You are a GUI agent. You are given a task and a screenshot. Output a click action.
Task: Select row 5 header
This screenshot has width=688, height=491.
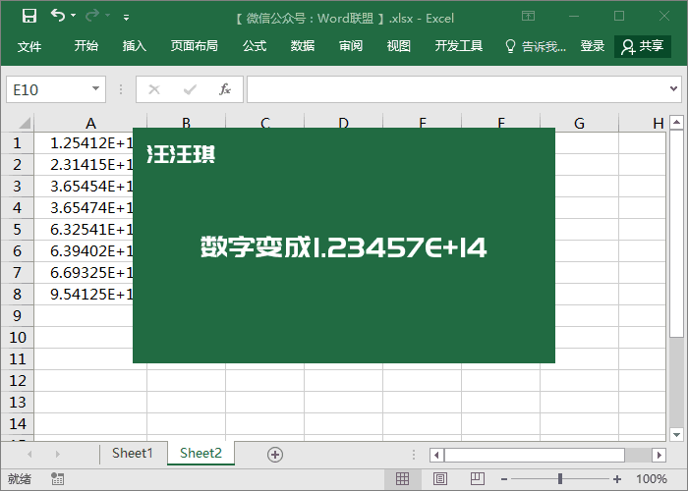pos(17,229)
